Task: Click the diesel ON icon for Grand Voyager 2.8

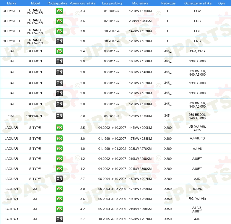Action: [x=59, y=41]
